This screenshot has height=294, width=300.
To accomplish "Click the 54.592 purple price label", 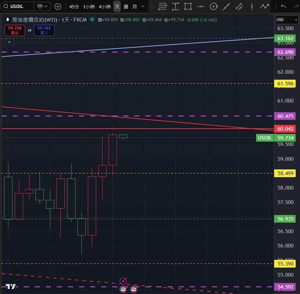I will pos(285,287).
